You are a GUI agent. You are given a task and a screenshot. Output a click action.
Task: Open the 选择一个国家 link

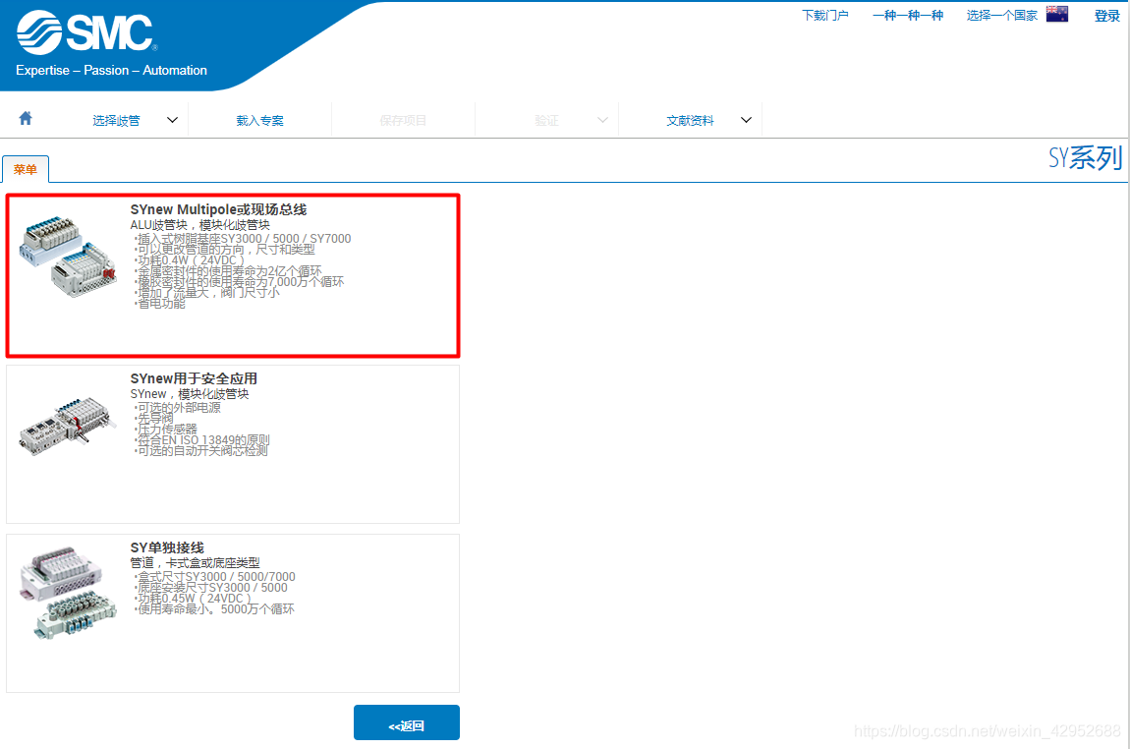[1001, 15]
